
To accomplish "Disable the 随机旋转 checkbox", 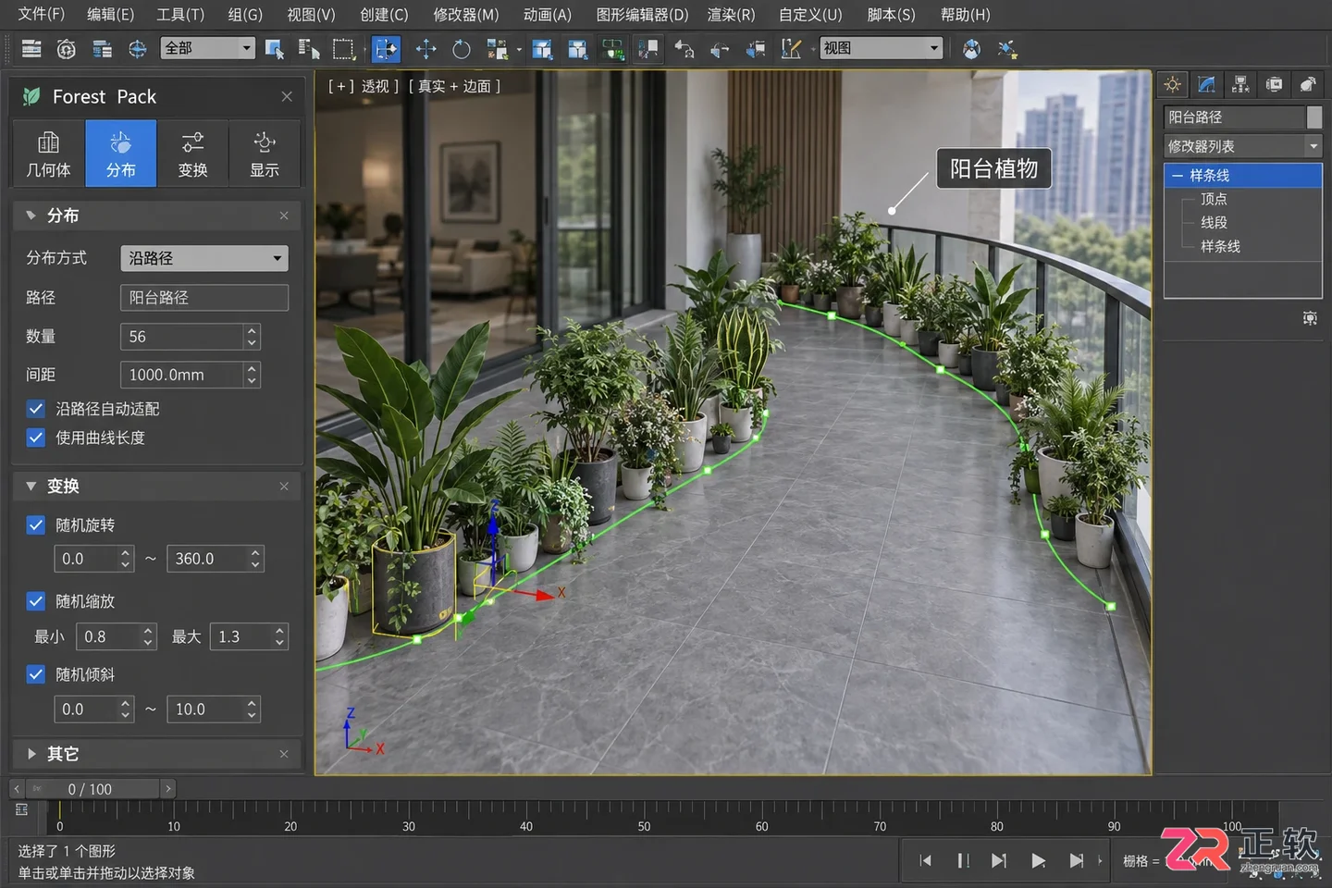I will coord(36,525).
